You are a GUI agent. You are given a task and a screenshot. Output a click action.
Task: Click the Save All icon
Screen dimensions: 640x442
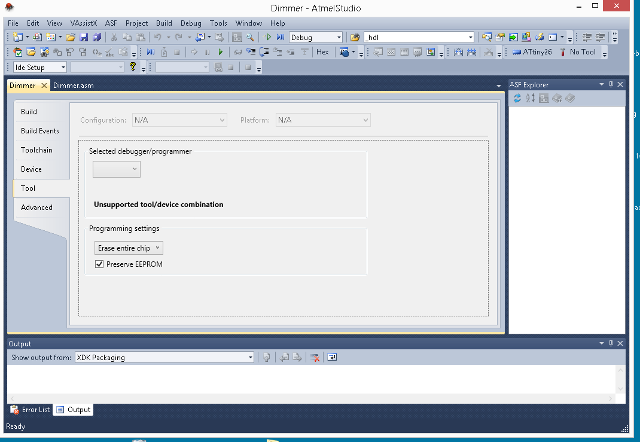97,37
